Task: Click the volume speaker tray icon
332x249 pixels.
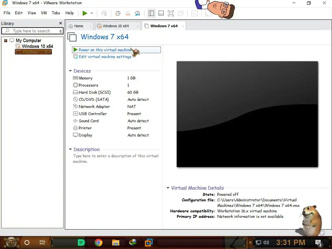Action: tap(266, 243)
